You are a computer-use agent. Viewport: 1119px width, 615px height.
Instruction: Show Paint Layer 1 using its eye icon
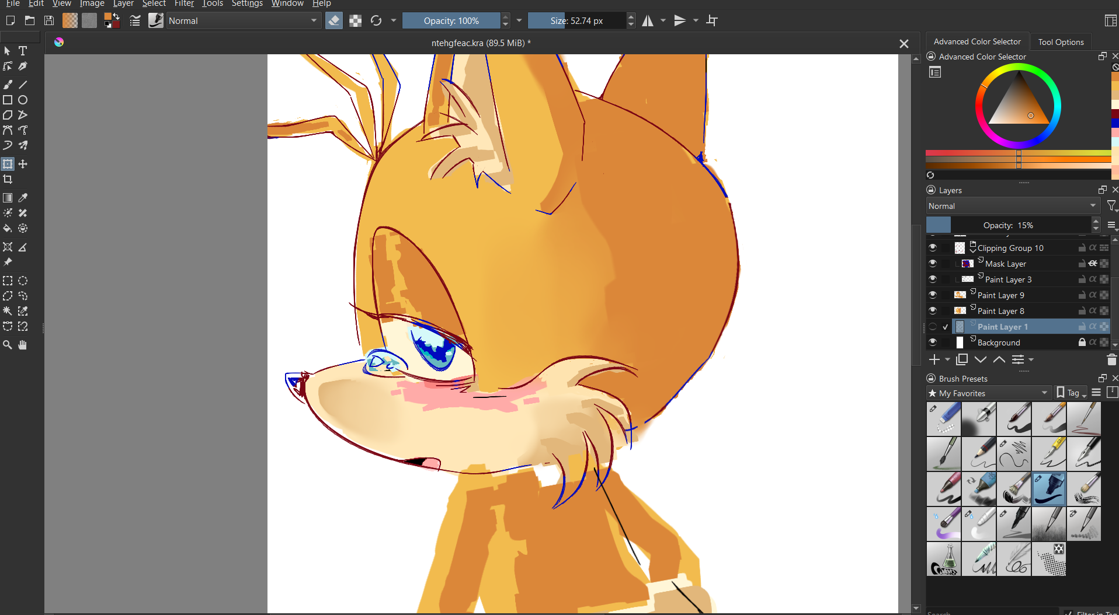point(933,327)
